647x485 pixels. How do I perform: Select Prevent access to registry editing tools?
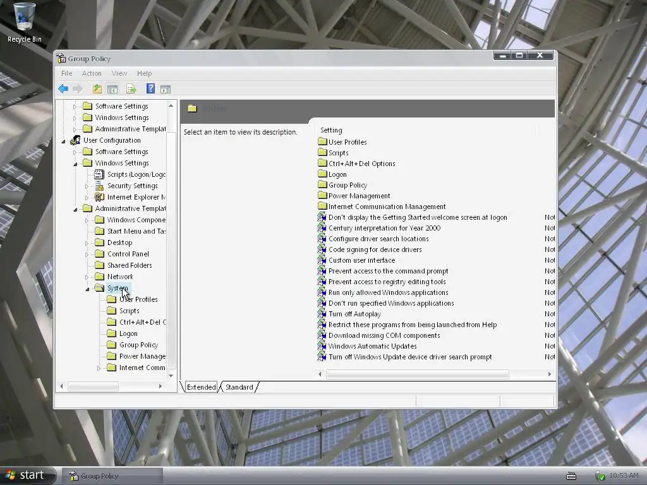pos(387,282)
